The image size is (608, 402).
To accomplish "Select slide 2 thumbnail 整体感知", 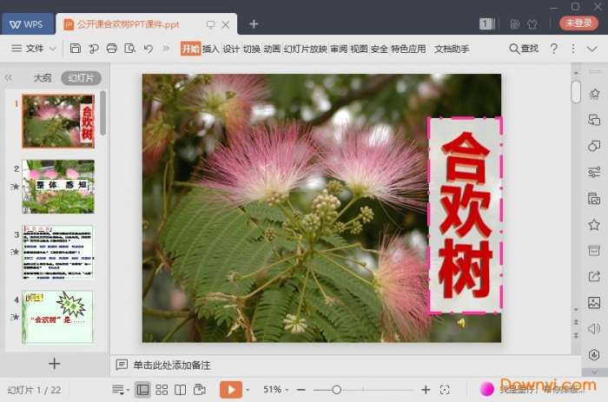I will [58, 187].
